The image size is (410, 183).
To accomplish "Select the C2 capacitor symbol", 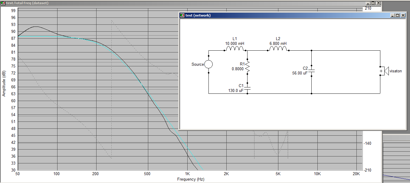I will pos(311,71).
